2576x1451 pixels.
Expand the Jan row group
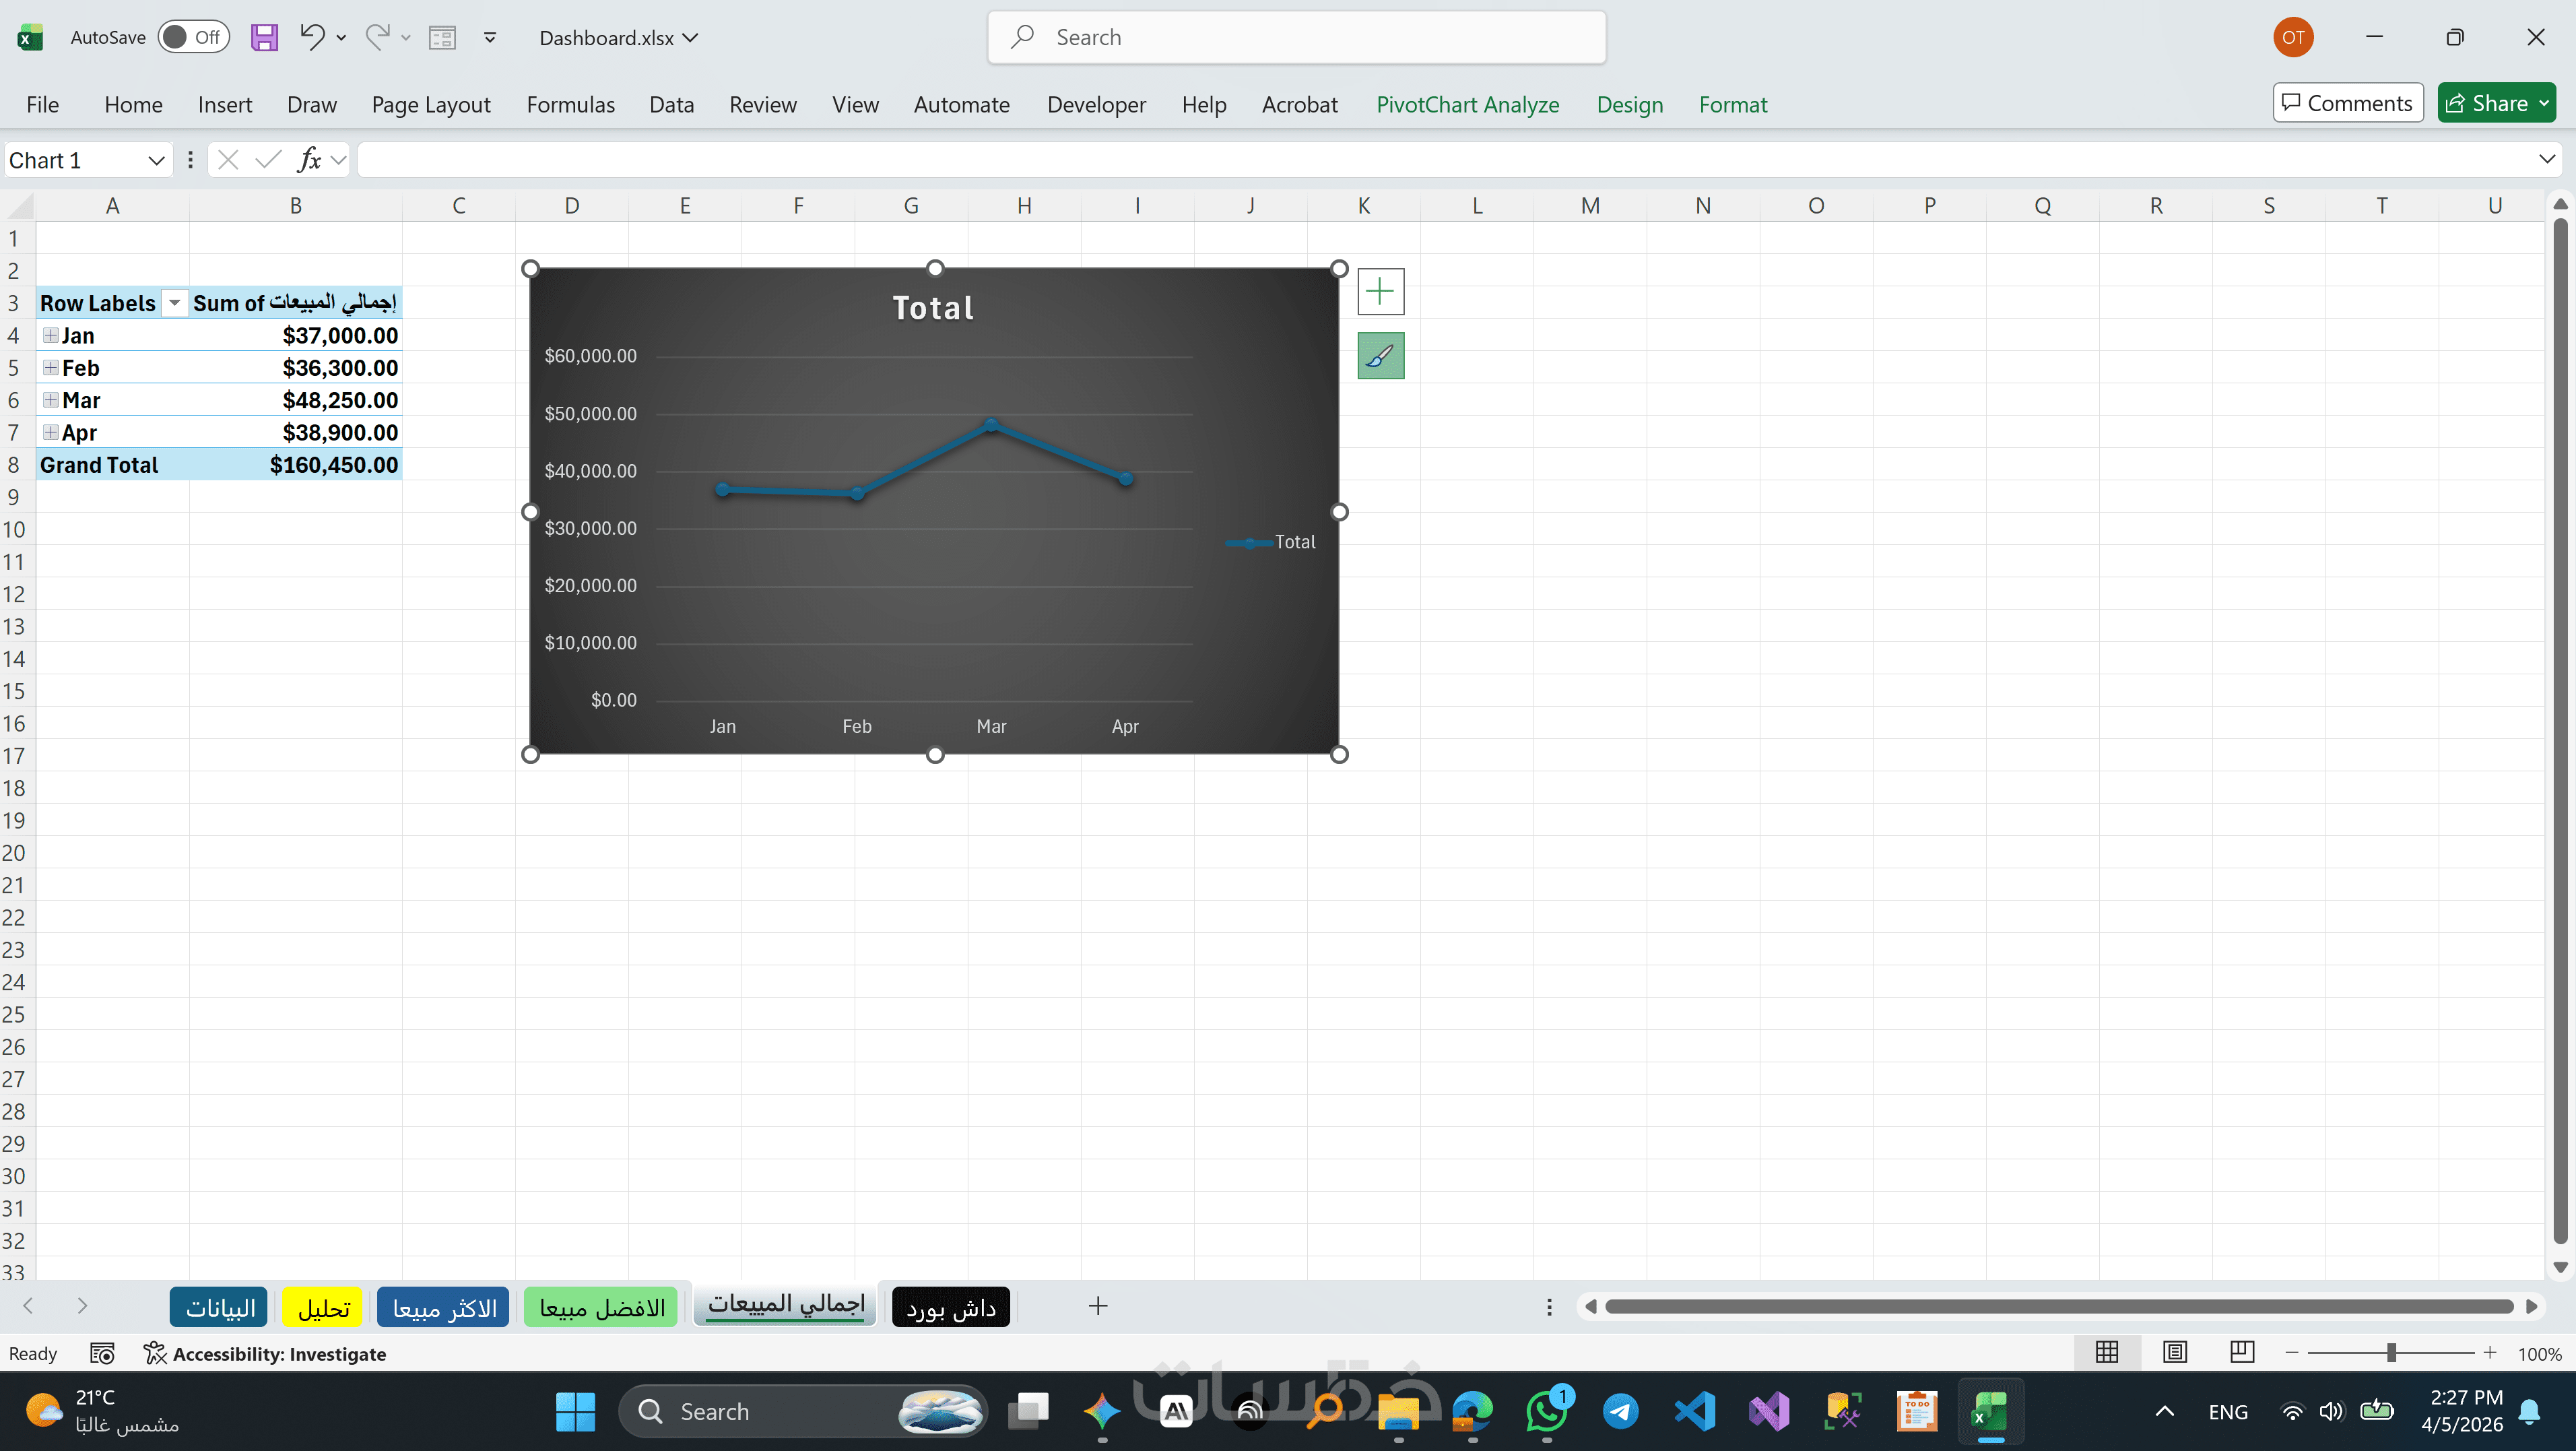pyautogui.click(x=50, y=336)
